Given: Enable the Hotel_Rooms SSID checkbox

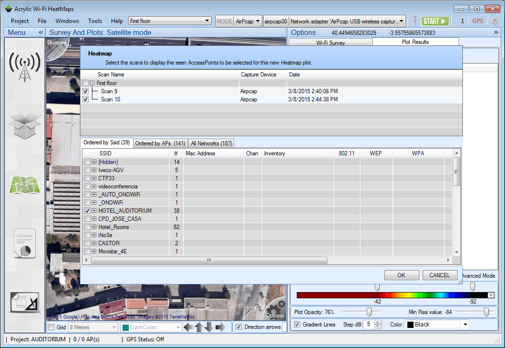Looking at the screenshot, I should [87, 227].
